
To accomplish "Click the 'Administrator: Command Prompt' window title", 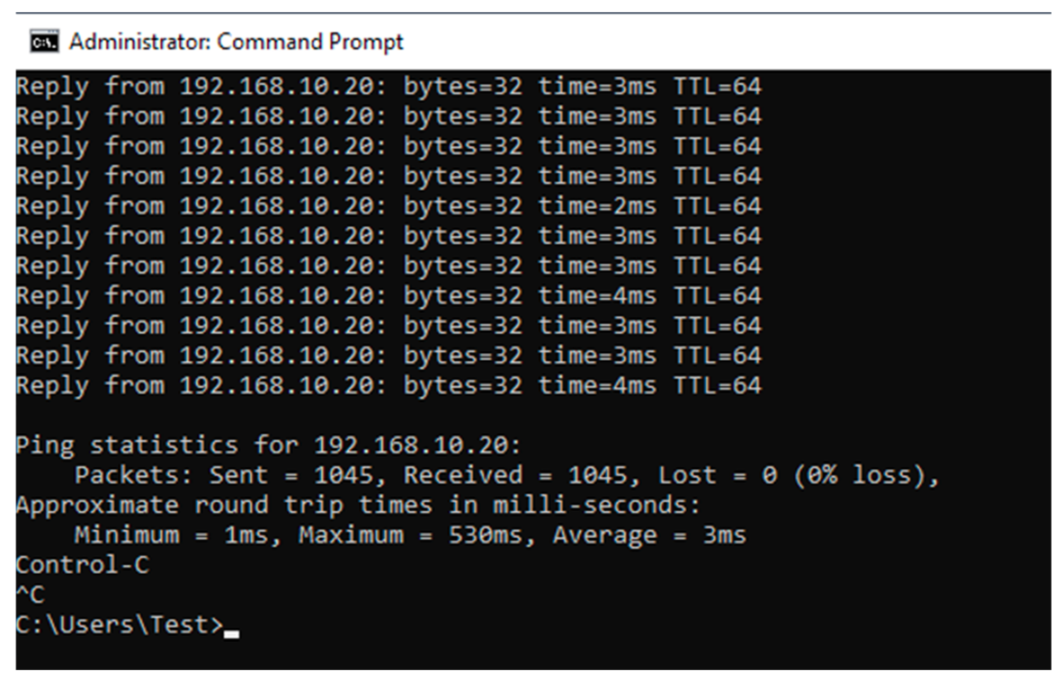I will [236, 42].
